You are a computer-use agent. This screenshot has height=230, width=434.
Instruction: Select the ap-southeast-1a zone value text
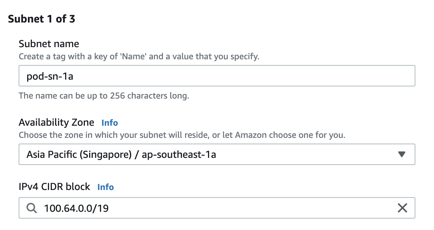click(179, 155)
